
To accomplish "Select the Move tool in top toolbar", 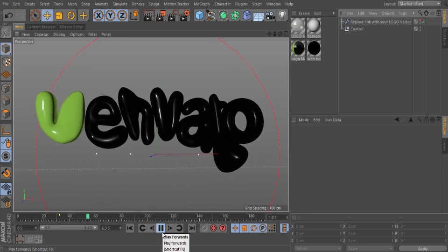I will (47, 15).
